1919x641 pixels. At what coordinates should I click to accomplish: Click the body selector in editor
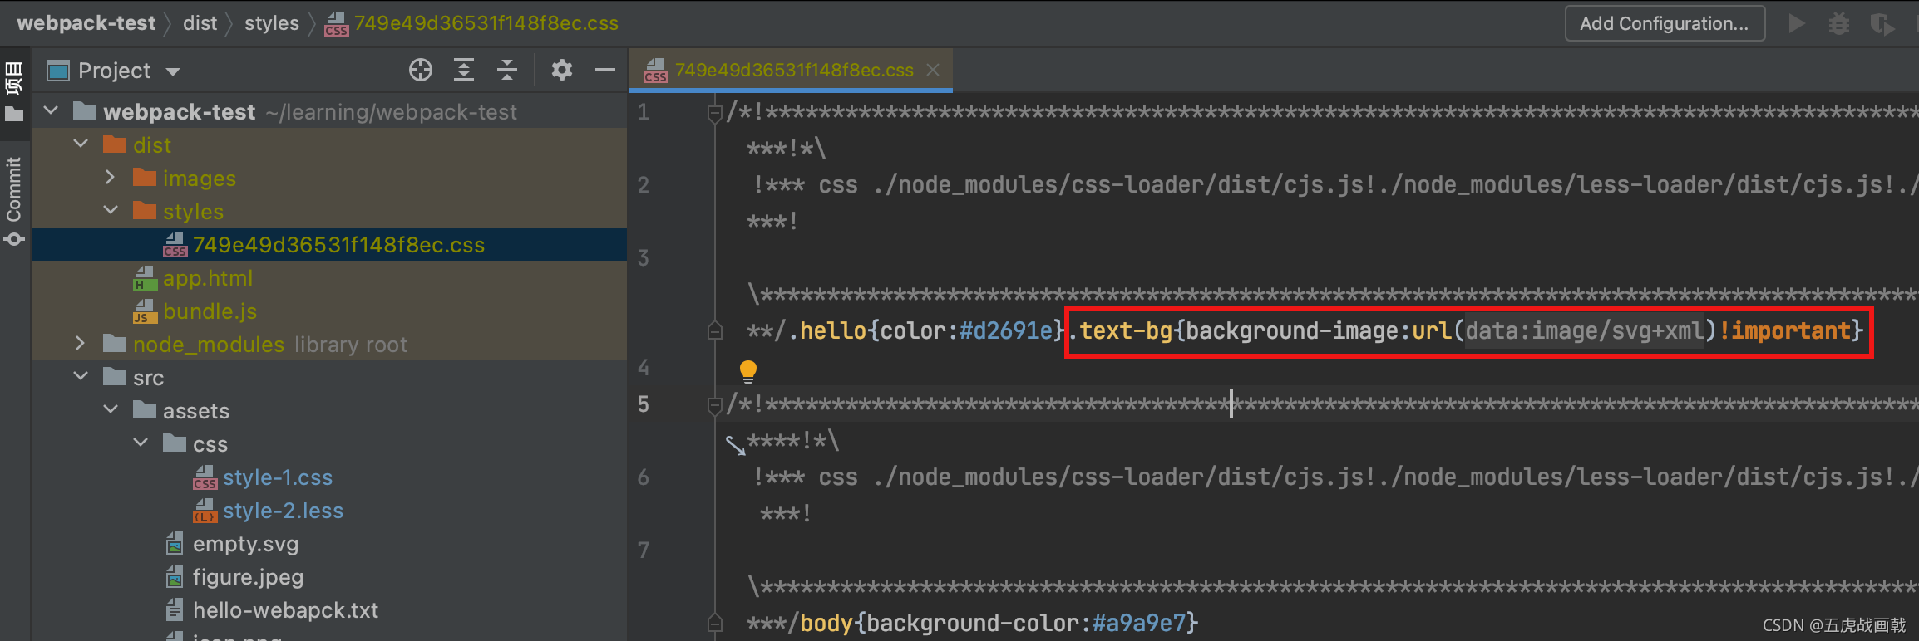tap(826, 623)
